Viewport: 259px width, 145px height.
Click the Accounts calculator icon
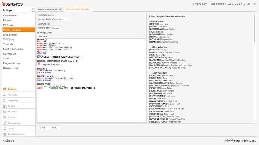coord(5,112)
